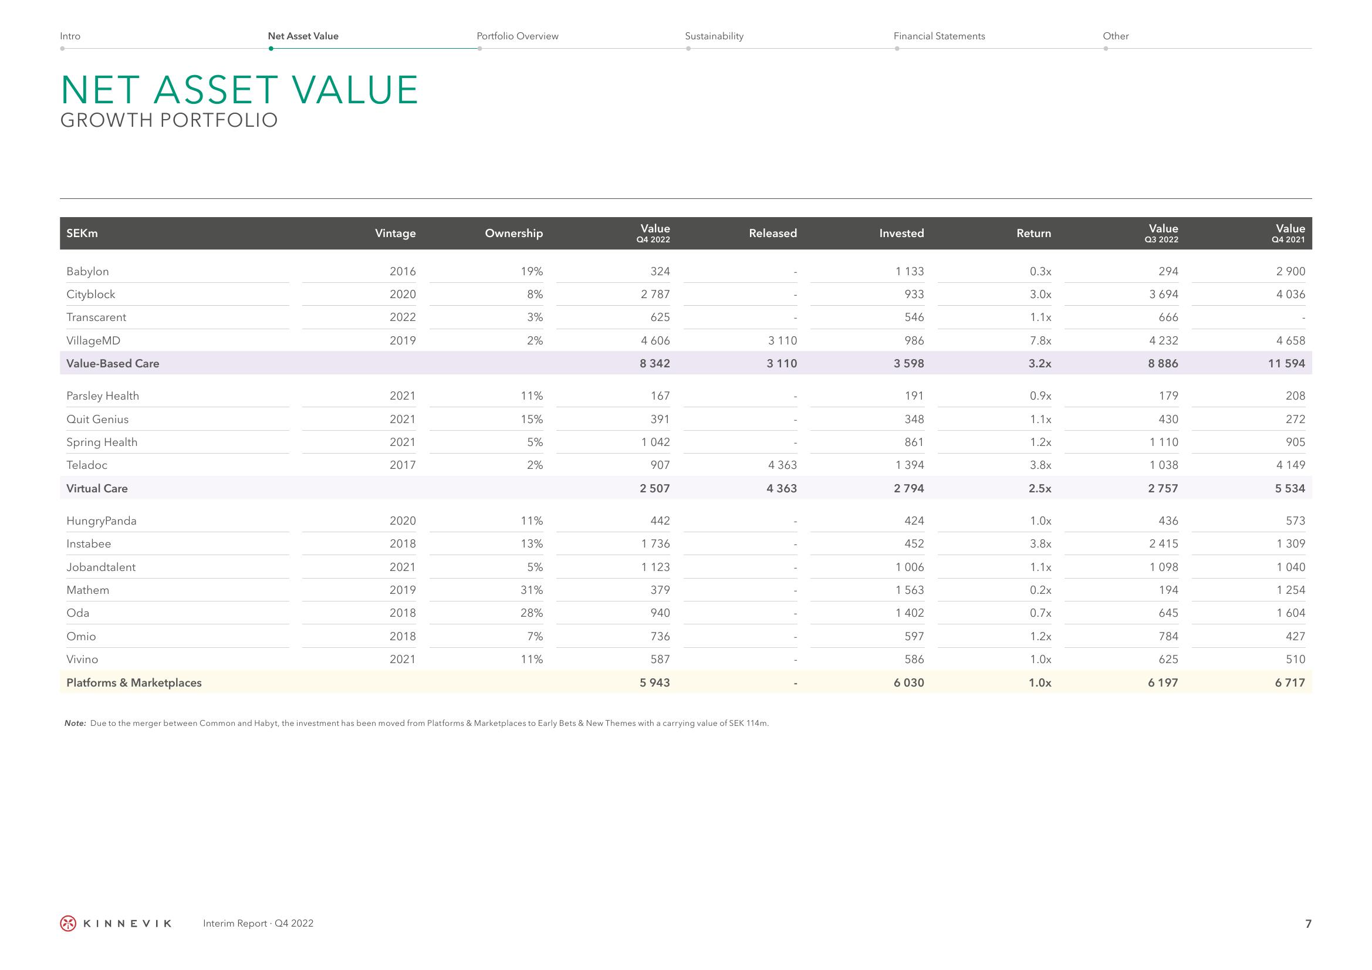Click Platforms & Marketplaces Q4 2022 total 5 943

click(655, 682)
